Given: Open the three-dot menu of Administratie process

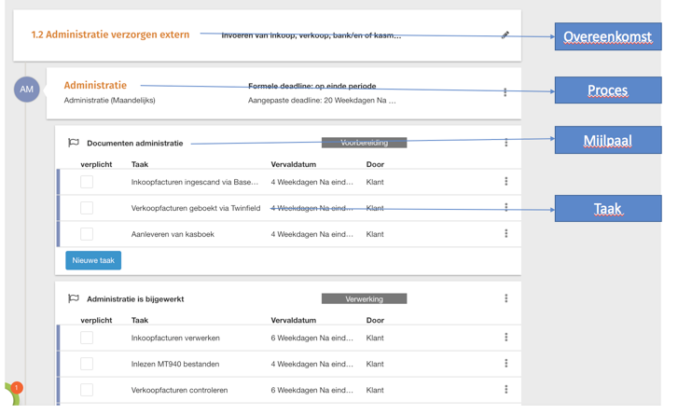Looking at the screenshot, I should [x=505, y=92].
